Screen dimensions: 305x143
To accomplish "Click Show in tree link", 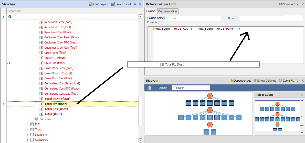I will point(289,4).
